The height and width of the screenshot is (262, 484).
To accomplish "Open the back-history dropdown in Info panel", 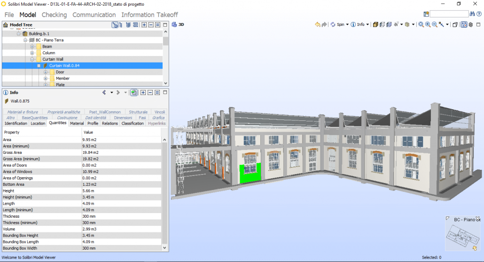I will [x=111, y=92].
